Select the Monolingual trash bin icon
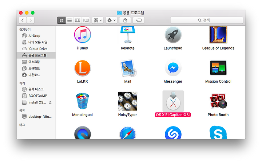 [x=82, y=101]
